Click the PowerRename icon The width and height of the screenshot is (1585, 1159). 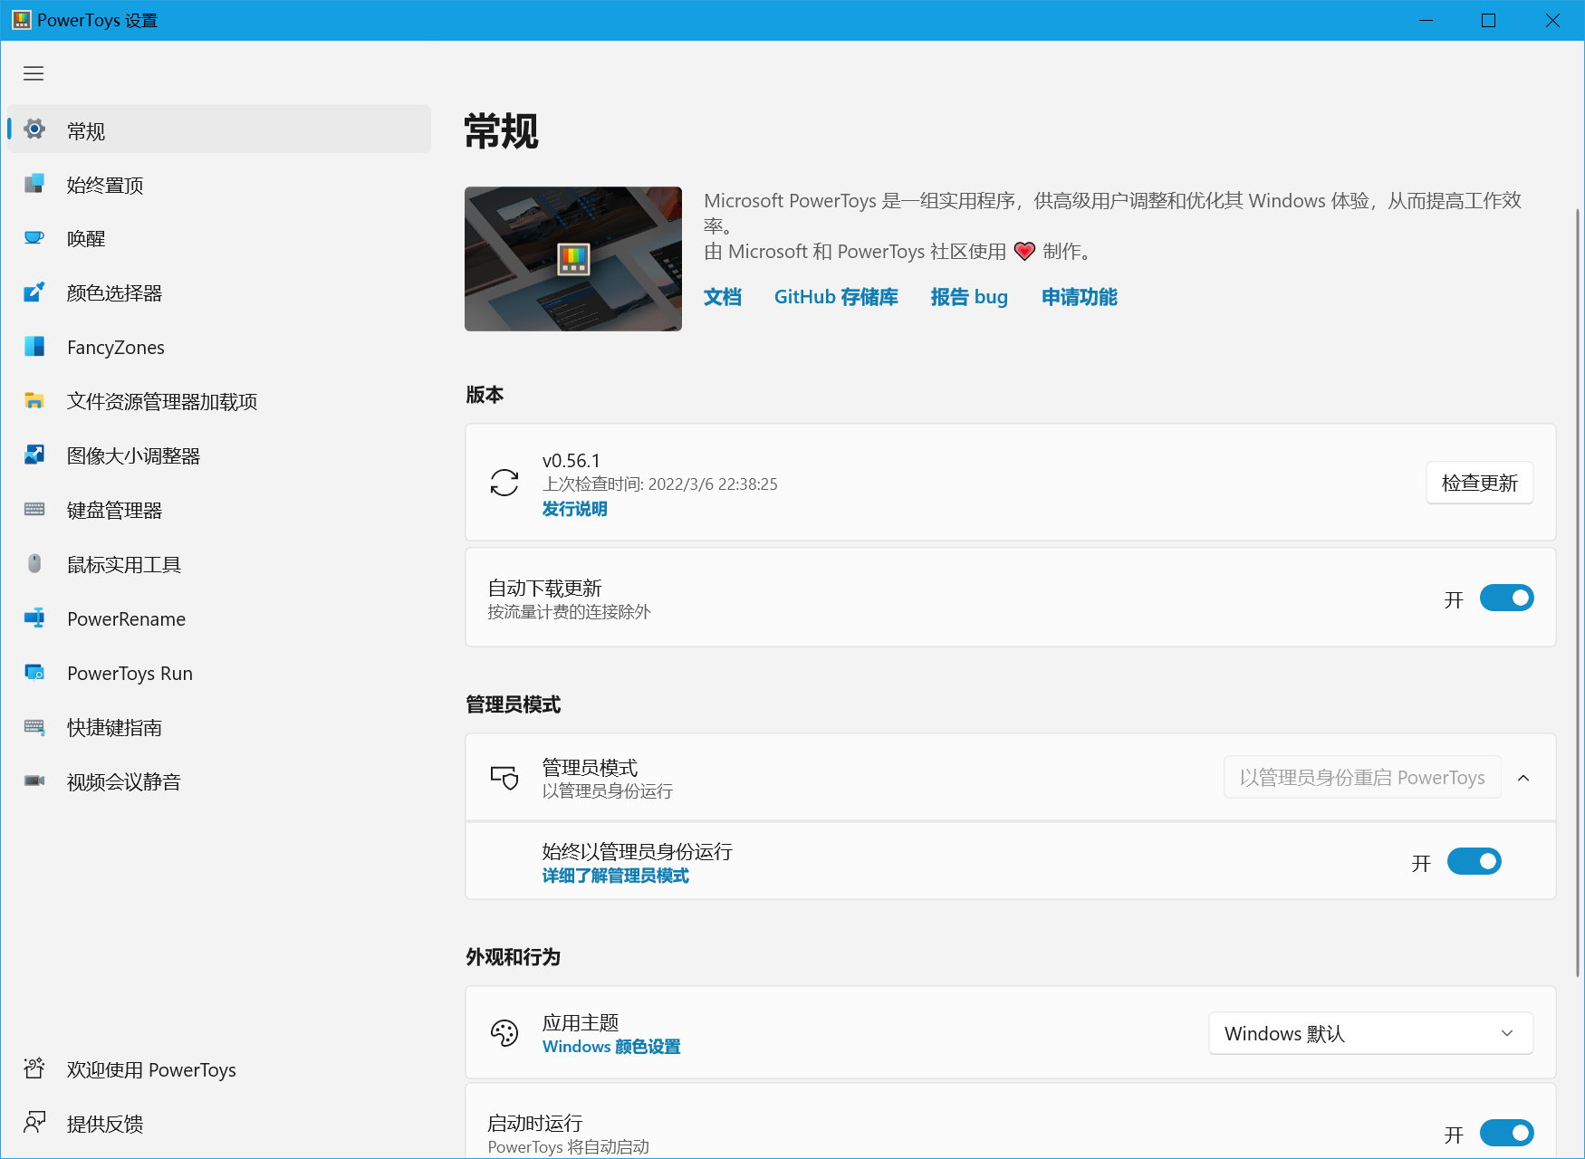click(x=34, y=618)
